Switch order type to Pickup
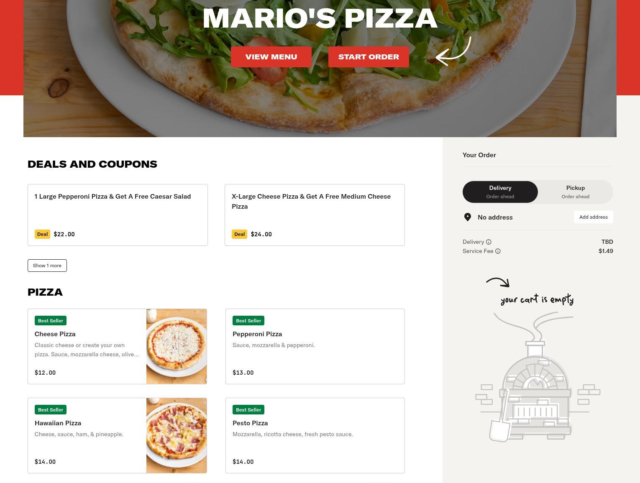The height and width of the screenshot is (483, 640). coord(576,192)
